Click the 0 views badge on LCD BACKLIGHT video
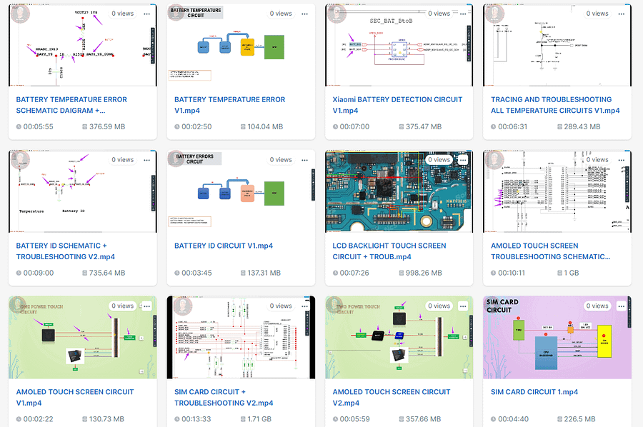 439,160
